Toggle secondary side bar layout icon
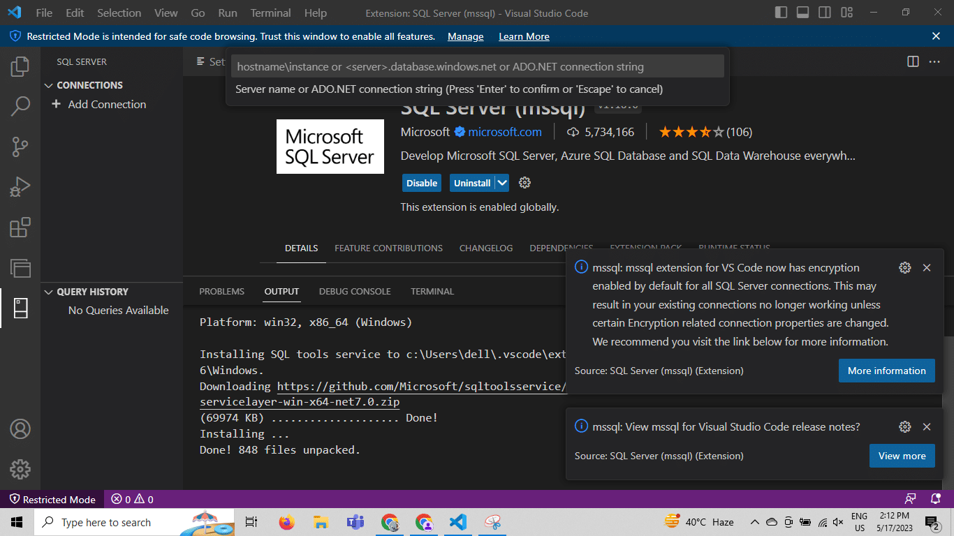 [x=825, y=13]
